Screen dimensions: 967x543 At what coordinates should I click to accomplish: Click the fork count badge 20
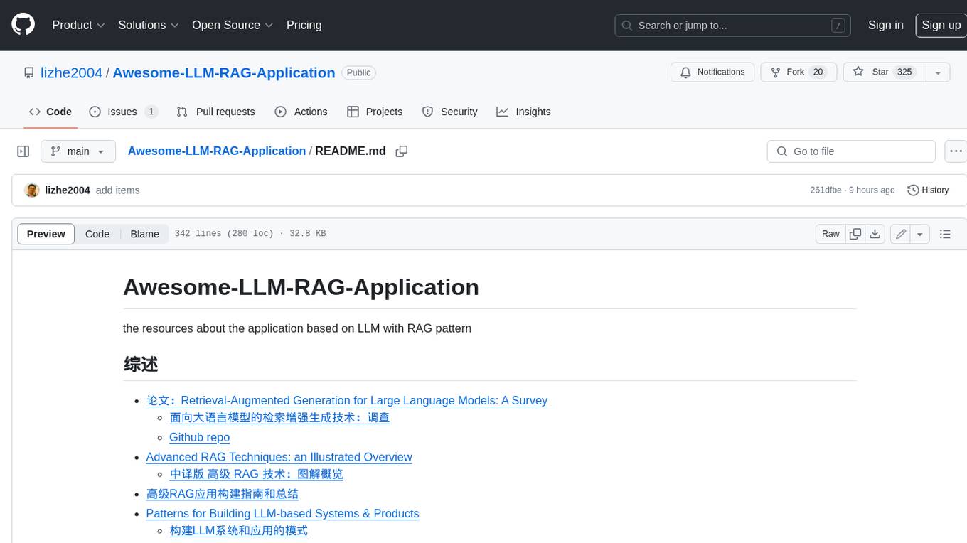pyautogui.click(x=818, y=72)
